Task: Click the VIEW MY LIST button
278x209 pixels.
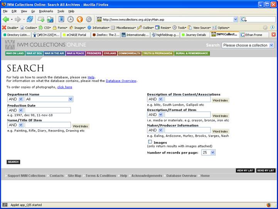Action: click(x=245, y=170)
